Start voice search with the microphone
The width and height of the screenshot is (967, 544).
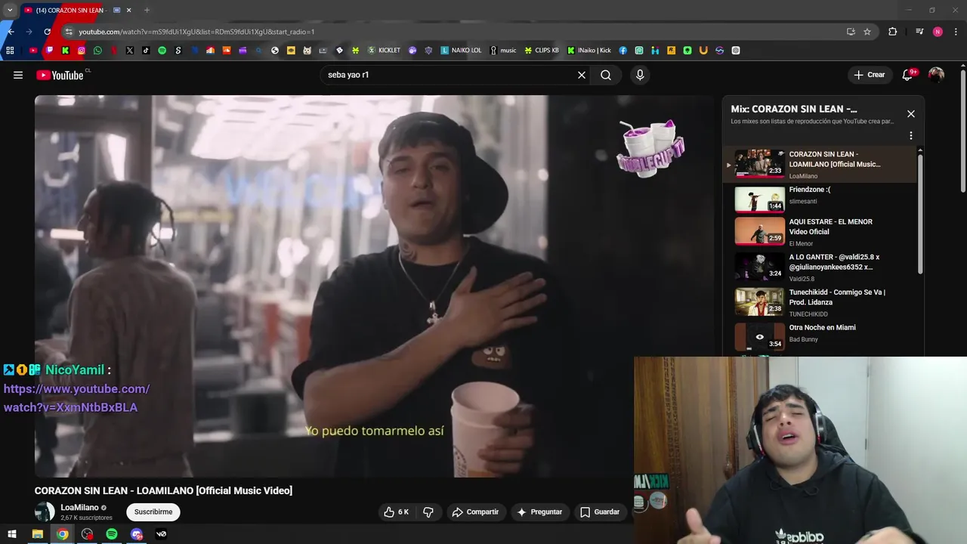pos(640,75)
